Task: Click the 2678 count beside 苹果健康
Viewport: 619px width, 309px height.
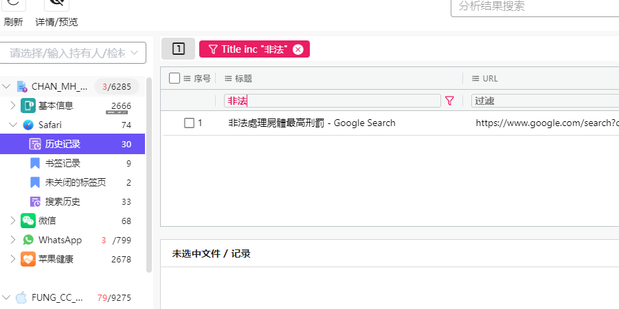Action: [x=121, y=260]
